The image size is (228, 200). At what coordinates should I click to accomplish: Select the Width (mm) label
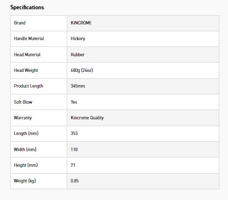coord(25,150)
